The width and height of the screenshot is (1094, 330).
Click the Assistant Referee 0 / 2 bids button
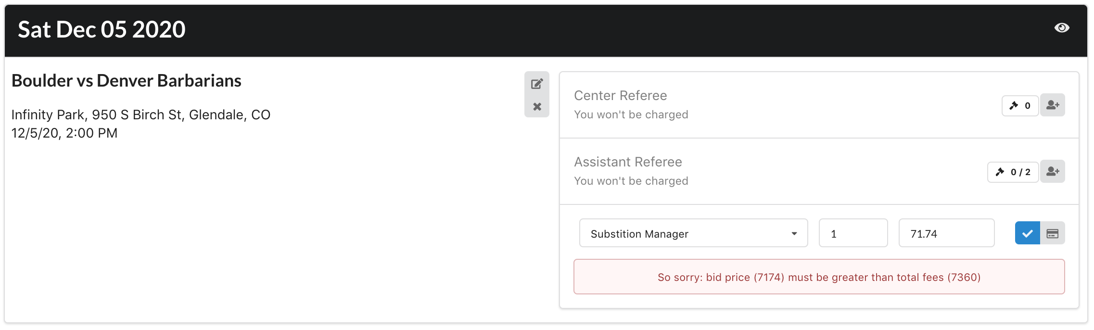tap(1013, 172)
